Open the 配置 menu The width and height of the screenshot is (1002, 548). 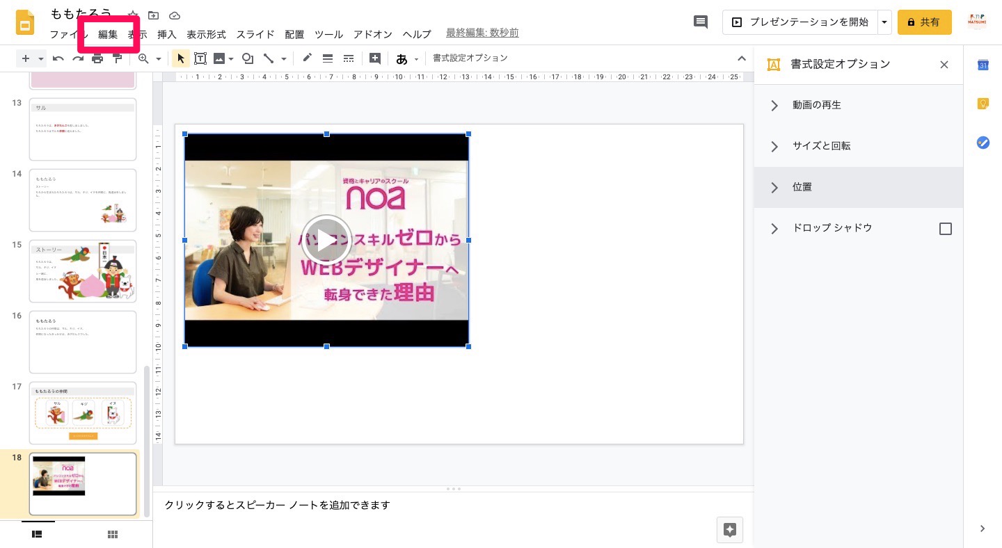pos(294,34)
